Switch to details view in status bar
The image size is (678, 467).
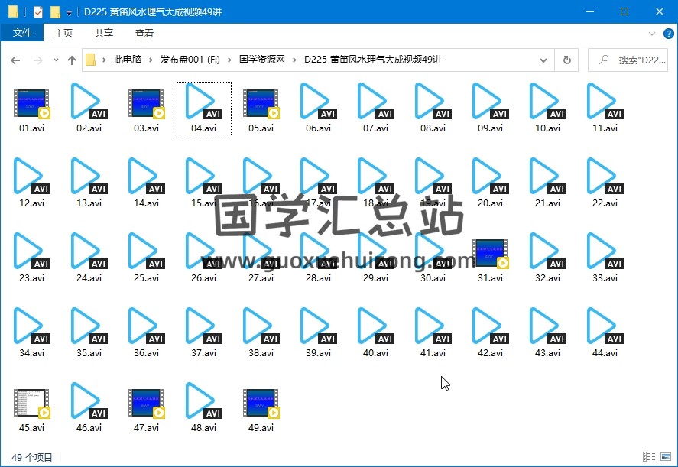pyautogui.click(x=649, y=457)
